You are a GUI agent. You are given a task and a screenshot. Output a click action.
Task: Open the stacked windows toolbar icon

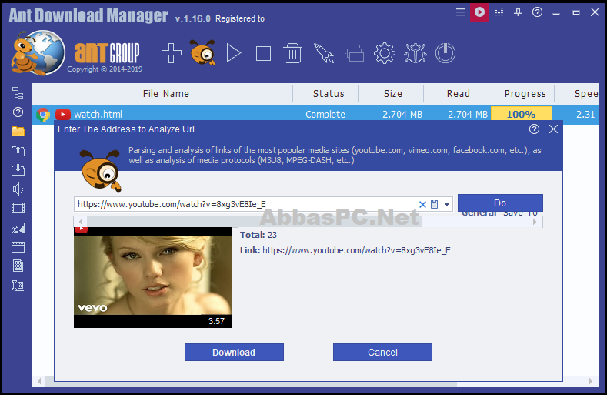[354, 53]
